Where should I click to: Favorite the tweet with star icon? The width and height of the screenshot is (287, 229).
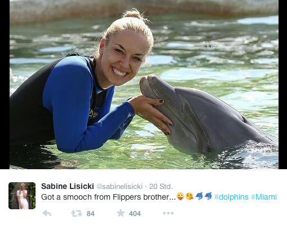121,213
